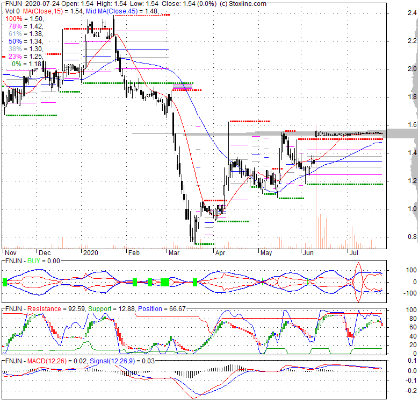Click the 50% = 1.34 Fibonacci level

[26, 41]
